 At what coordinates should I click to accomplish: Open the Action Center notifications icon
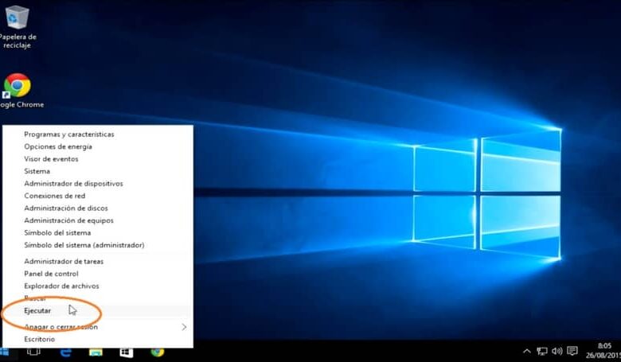point(572,351)
